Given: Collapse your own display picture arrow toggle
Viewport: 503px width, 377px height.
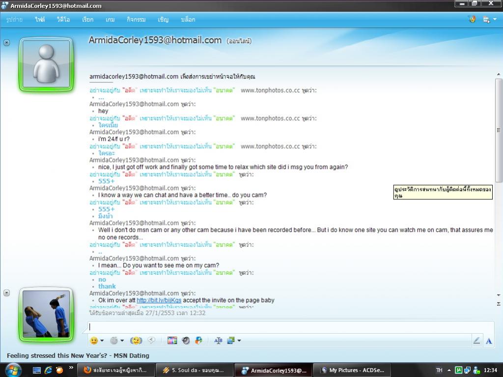Looking at the screenshot, I should point(6,293).
